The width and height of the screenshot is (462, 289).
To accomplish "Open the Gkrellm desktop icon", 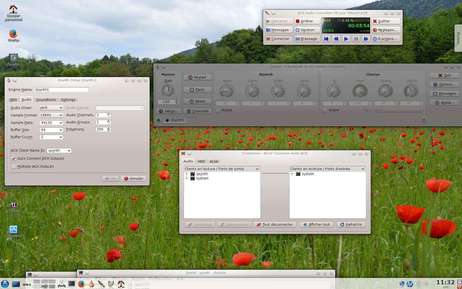I will tap(13, 58).
